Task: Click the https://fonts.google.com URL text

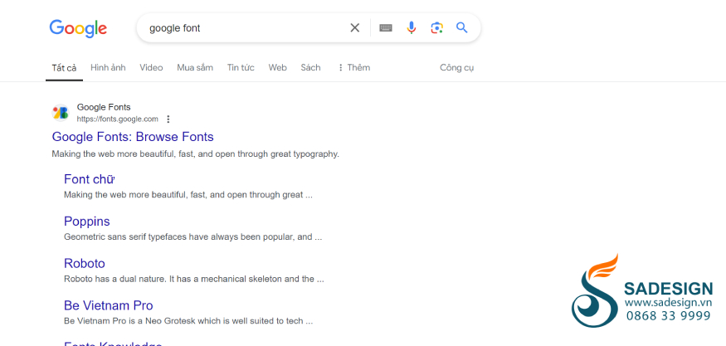Action: pyautogui.click(x=118, y=119)
